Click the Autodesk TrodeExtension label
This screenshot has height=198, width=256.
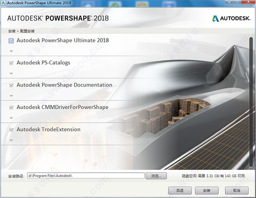coord(48,130)
